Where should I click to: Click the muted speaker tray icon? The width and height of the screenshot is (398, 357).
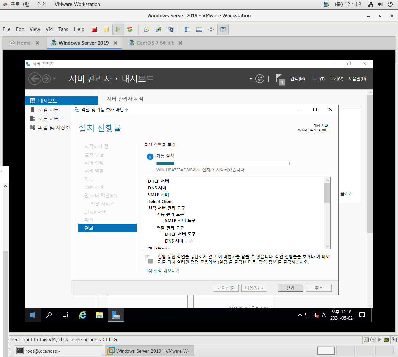[x=316, y=315]
